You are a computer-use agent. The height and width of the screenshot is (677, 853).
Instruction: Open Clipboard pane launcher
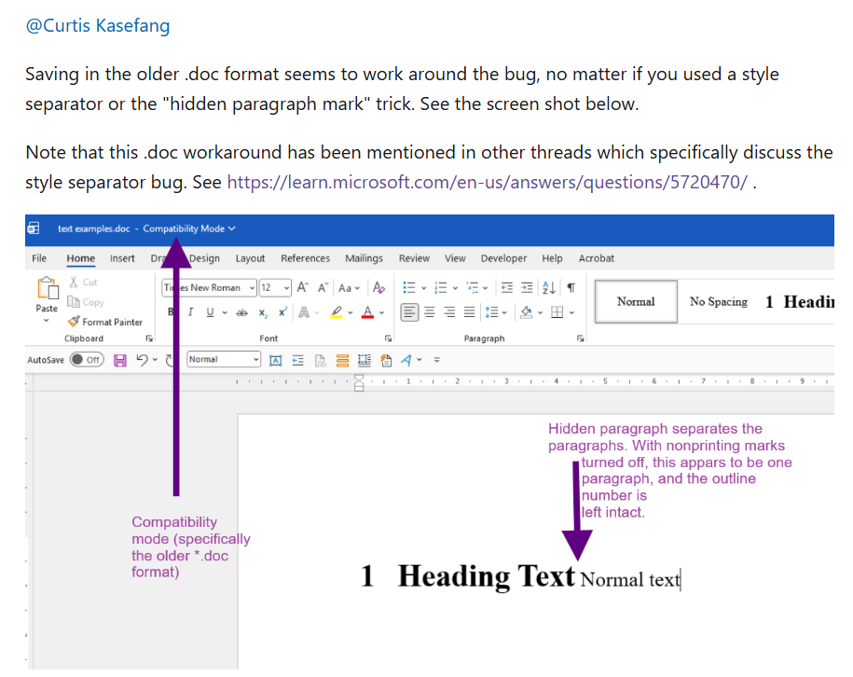pos(149,338)
